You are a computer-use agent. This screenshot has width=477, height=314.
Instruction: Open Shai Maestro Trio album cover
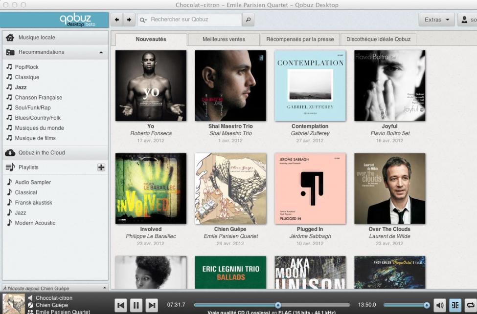pyautogui.click(x=230, y=85)
